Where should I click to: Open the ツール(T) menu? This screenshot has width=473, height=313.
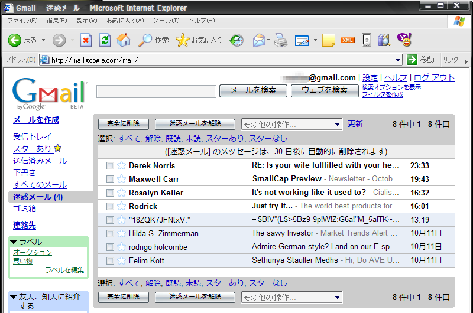(x=166, y=21)
